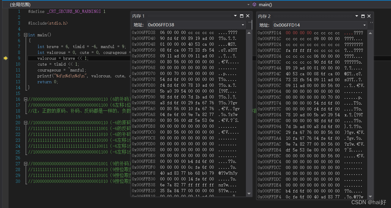Open window position menu of 内存 1

coord(235,16)
